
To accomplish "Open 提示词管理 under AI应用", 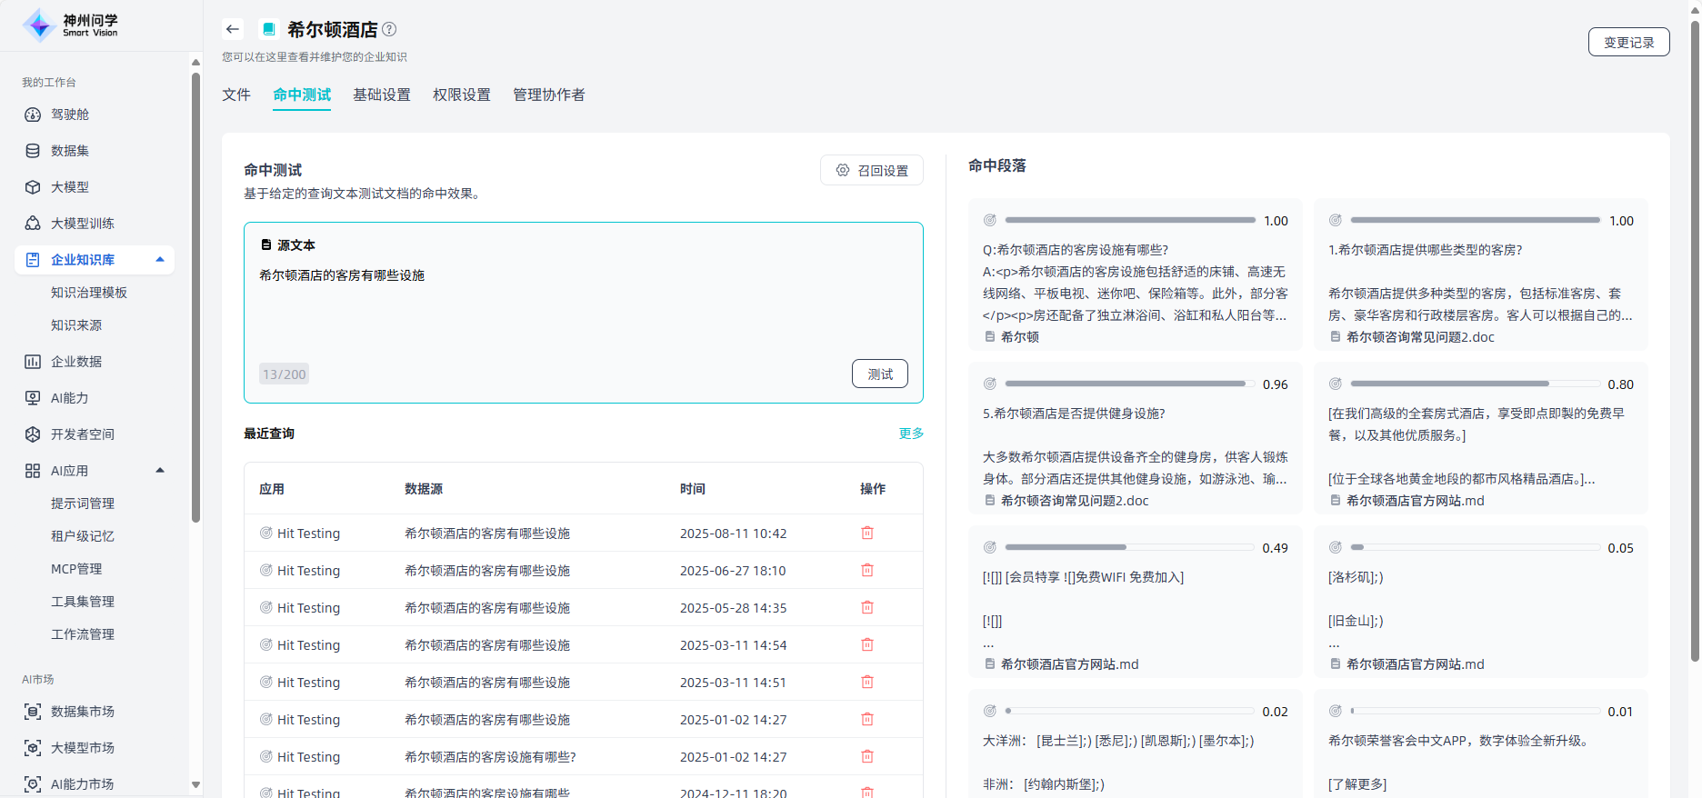I will tap(83, 504).
